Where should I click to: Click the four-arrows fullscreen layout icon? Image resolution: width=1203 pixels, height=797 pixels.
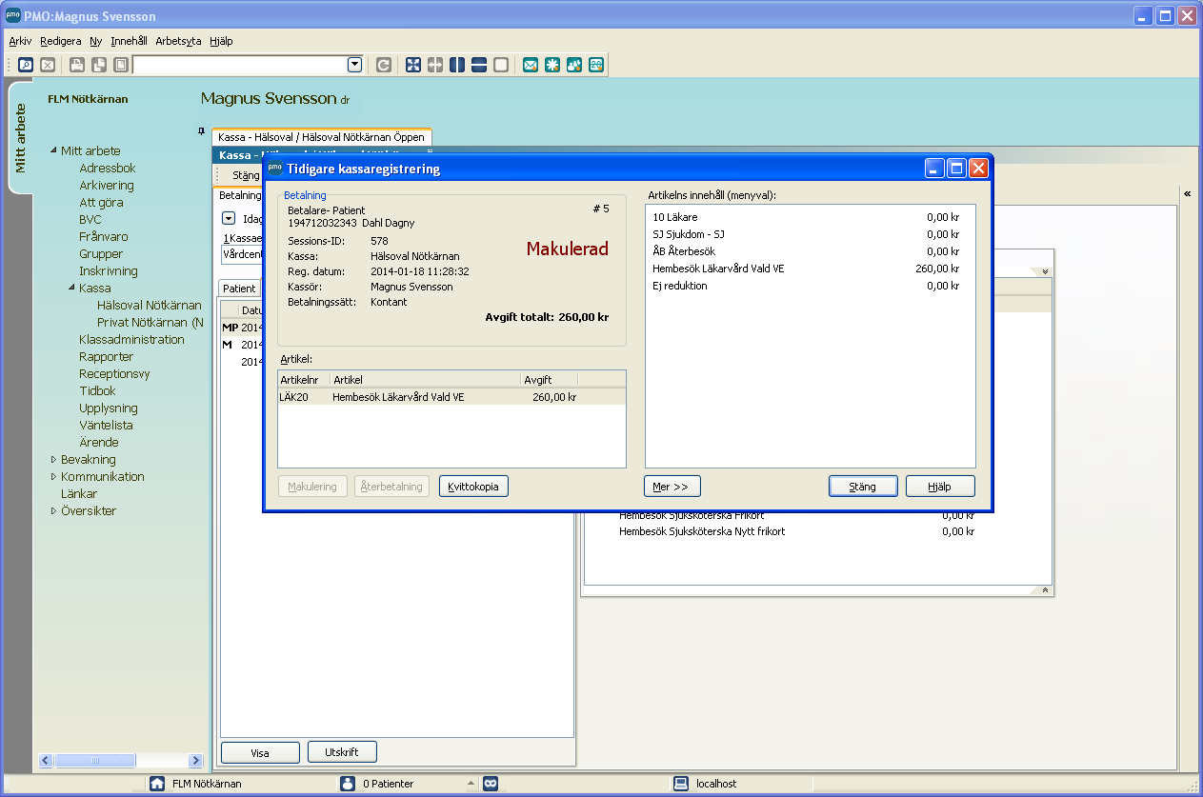click(x=413, y=65)
